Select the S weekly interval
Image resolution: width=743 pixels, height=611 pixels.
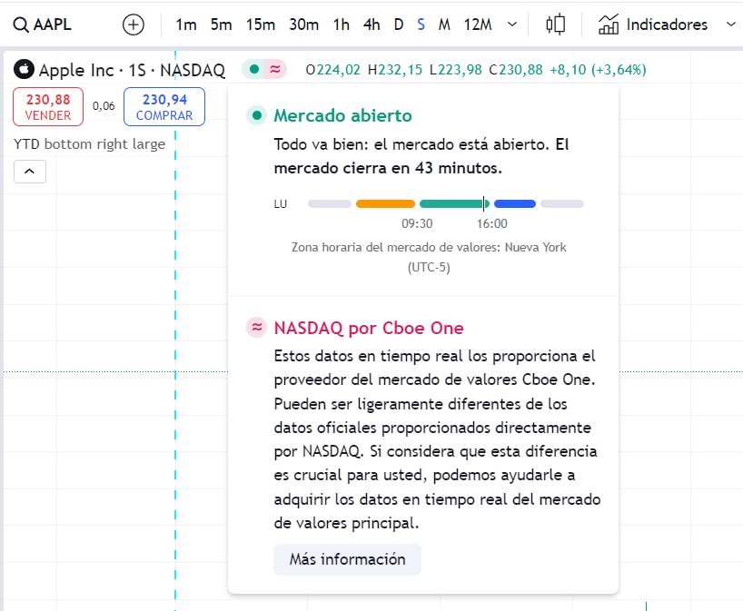point(421,25)
